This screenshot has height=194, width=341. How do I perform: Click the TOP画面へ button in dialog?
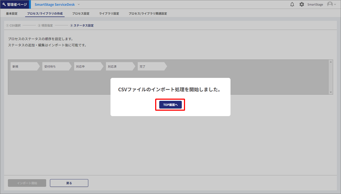pos(170,105)
